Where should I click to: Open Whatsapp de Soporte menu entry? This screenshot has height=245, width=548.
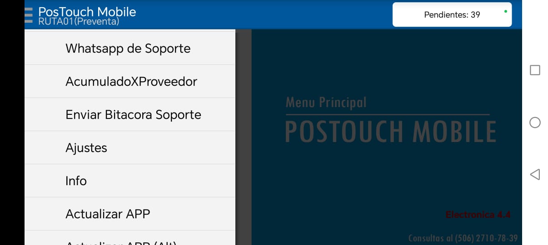click(130, 48)
